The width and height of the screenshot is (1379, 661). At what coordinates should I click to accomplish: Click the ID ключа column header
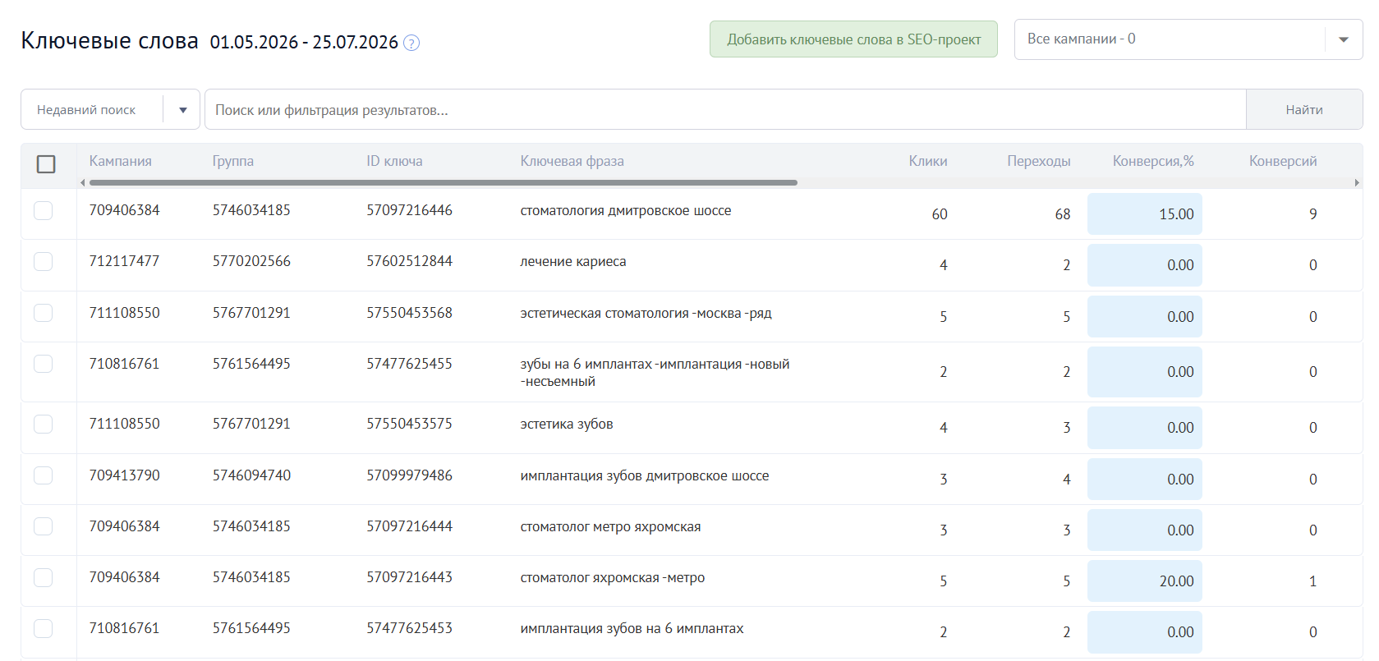coord(394,161)
